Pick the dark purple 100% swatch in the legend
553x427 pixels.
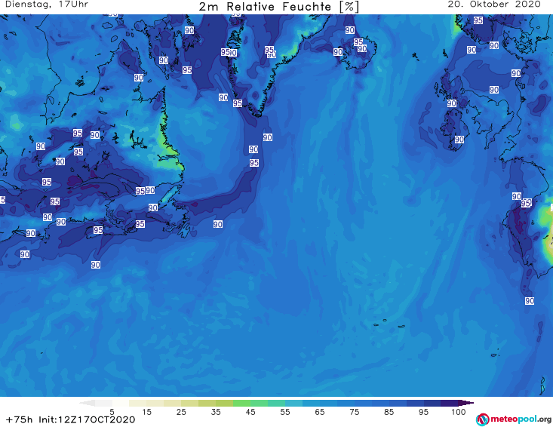point(450,403)
